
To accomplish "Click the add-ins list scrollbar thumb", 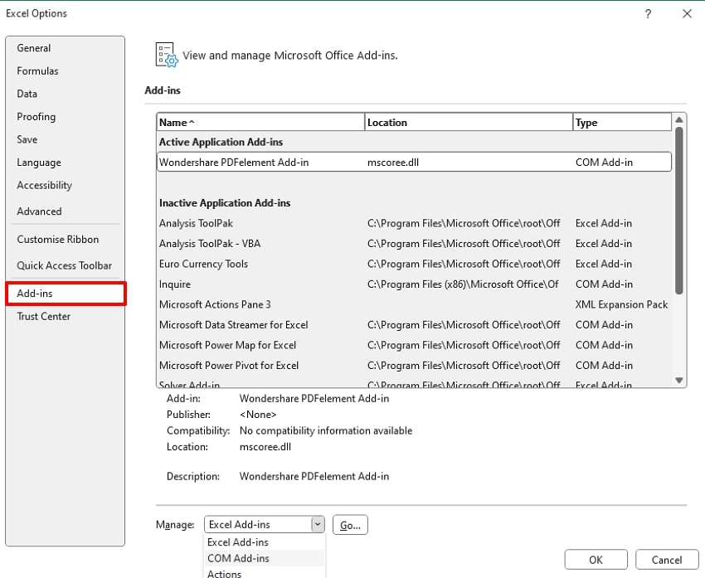I will pos(679,211).
